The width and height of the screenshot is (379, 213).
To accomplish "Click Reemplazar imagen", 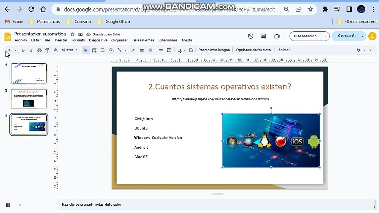I will [214, 50].
